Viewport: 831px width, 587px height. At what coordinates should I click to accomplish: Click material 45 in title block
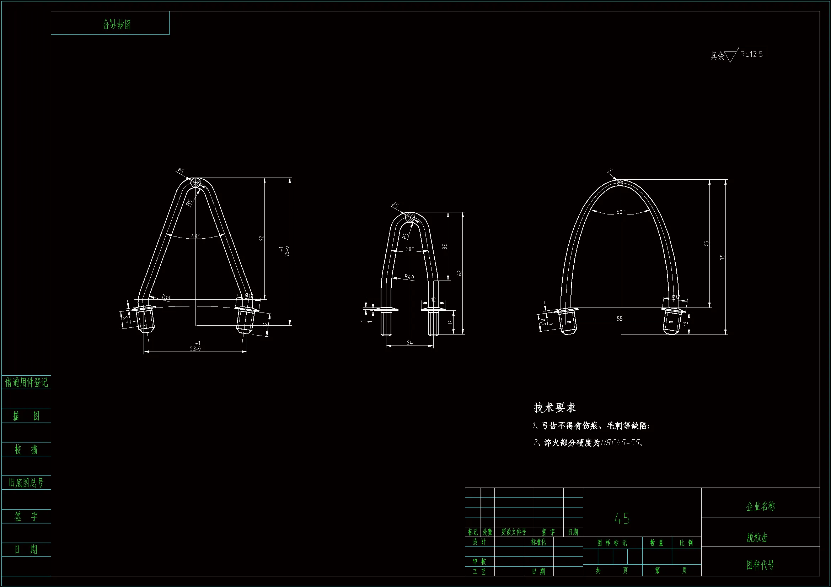tap(622, 519)
